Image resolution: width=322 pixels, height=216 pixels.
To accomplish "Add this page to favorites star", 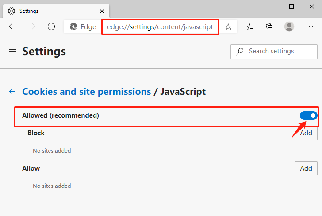I will tap(228, 26).
